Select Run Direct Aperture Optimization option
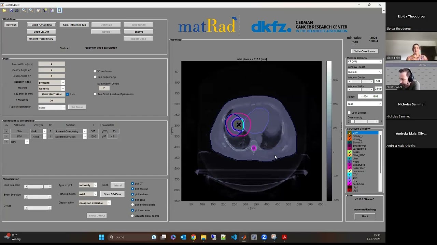 click(x=95, y=94)
